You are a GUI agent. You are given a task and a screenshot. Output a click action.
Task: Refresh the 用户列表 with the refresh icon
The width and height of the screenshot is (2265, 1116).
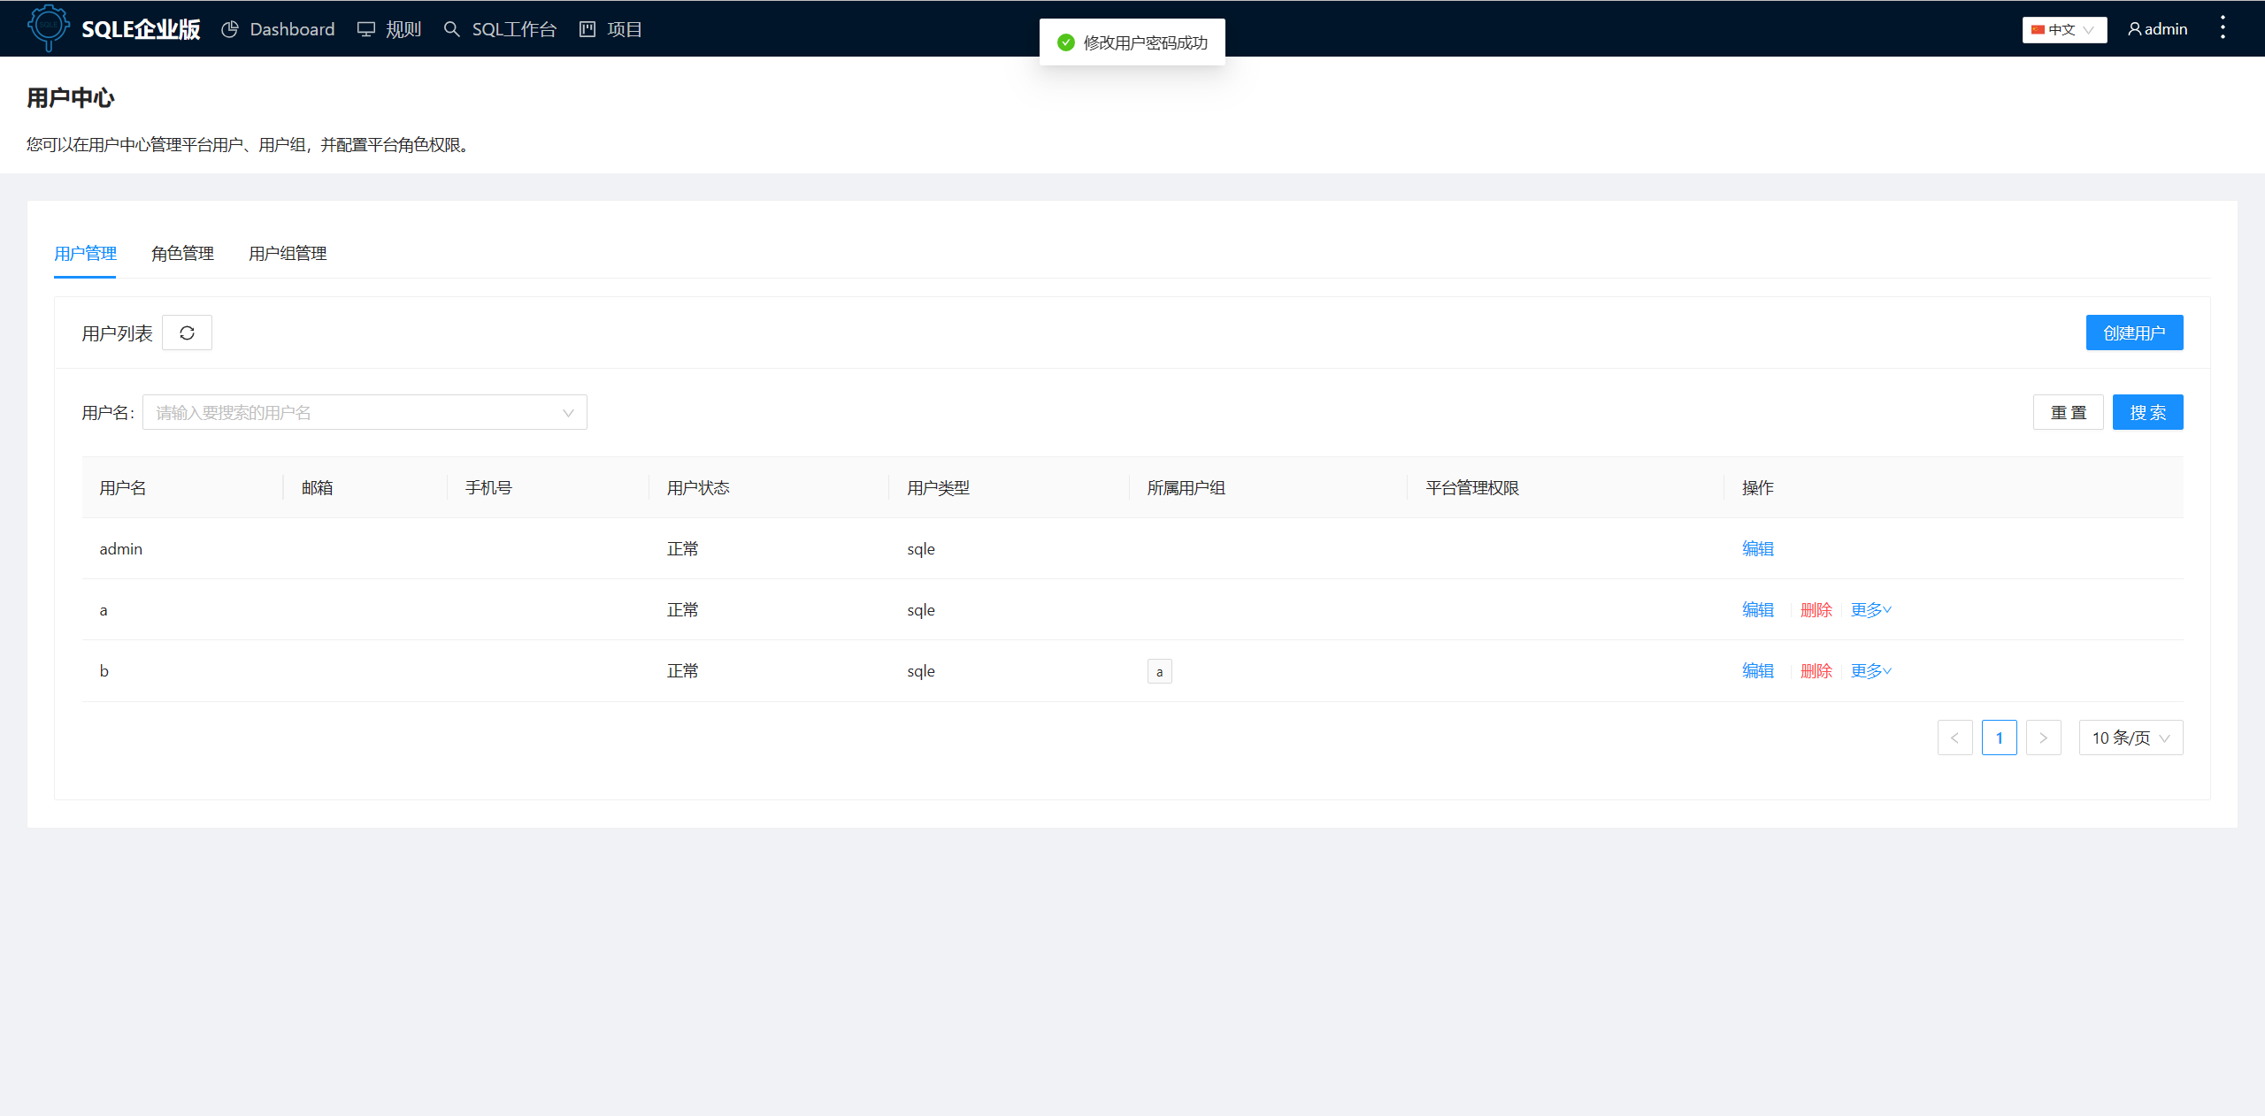pyautogui.click(x=187, y=333)
